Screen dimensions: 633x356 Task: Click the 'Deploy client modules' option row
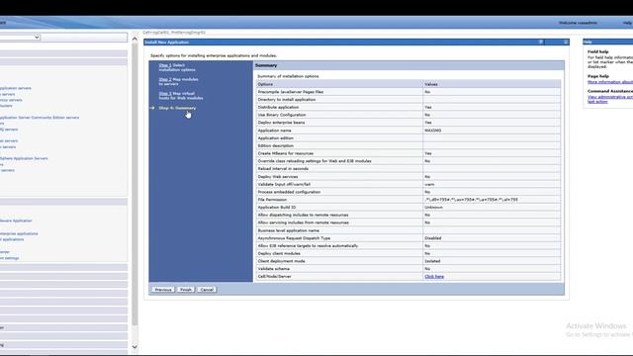(408, 253)
